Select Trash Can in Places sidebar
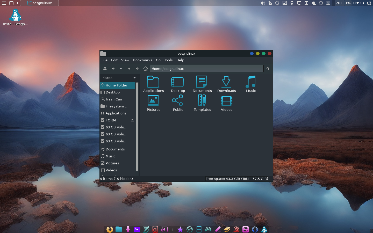 coord(118,99)
